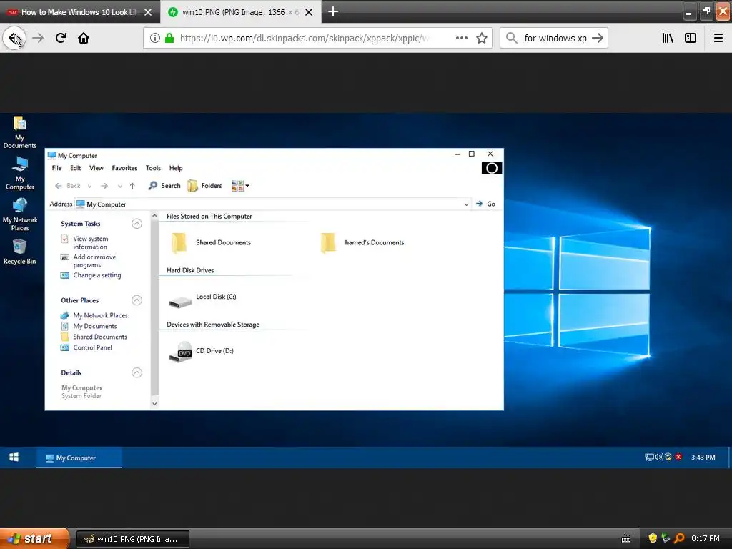Open the Edit menu in pictured window

75,168
